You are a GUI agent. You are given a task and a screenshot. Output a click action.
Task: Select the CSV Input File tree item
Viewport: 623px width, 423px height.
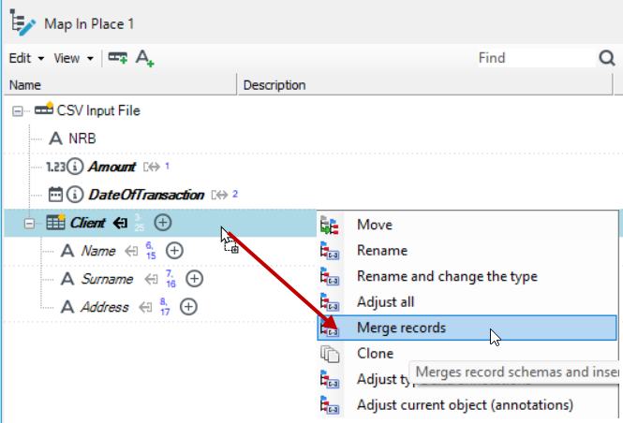point(98,110)
